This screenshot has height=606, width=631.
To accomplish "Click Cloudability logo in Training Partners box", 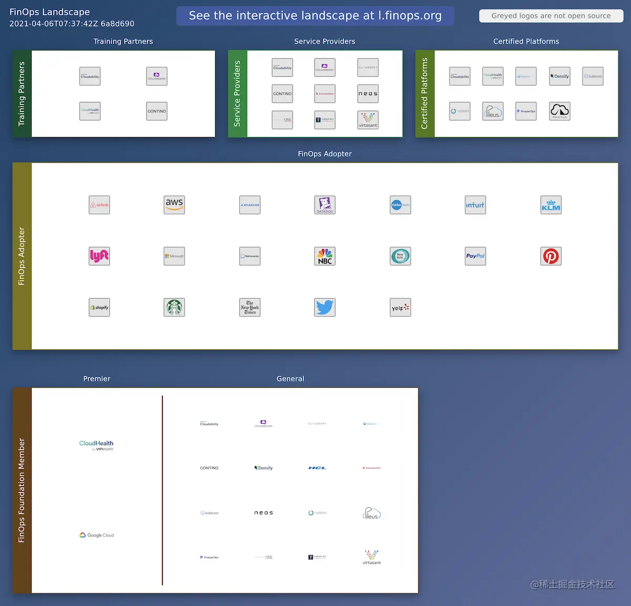I will 90,76.
